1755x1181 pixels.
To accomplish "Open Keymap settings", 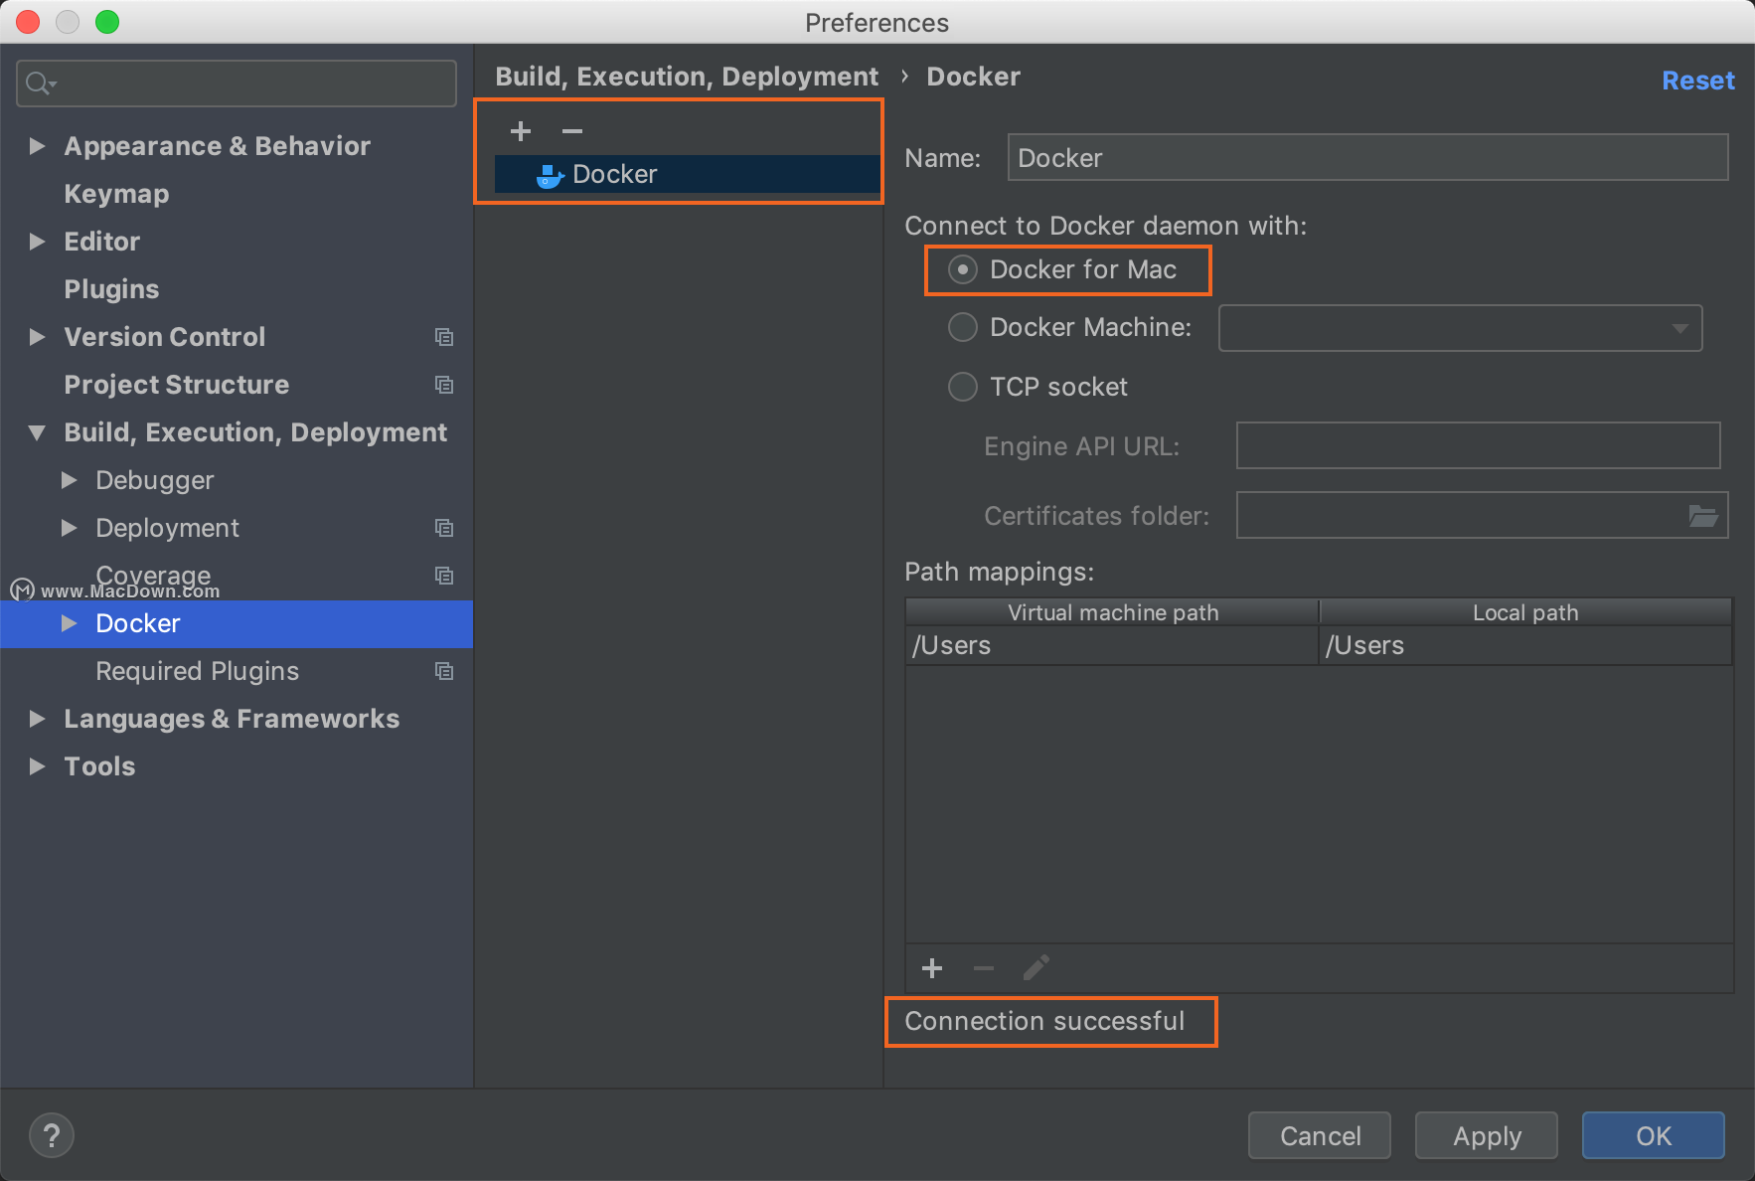I will click(116, 194).
